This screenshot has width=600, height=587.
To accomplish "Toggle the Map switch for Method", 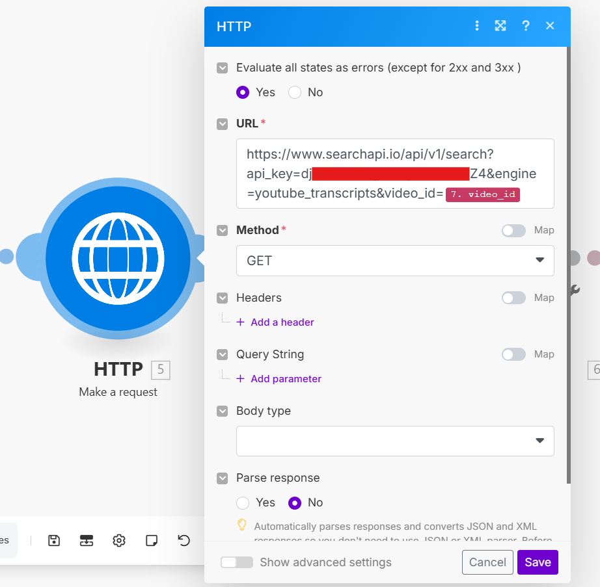I will coord(513,230).
